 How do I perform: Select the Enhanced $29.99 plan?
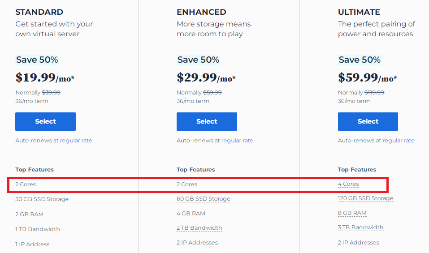(x=207, y=121)
